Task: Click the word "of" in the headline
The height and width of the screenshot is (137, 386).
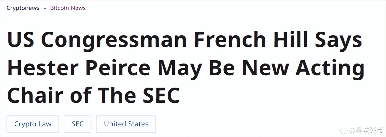Action: (x=80, y=96)
